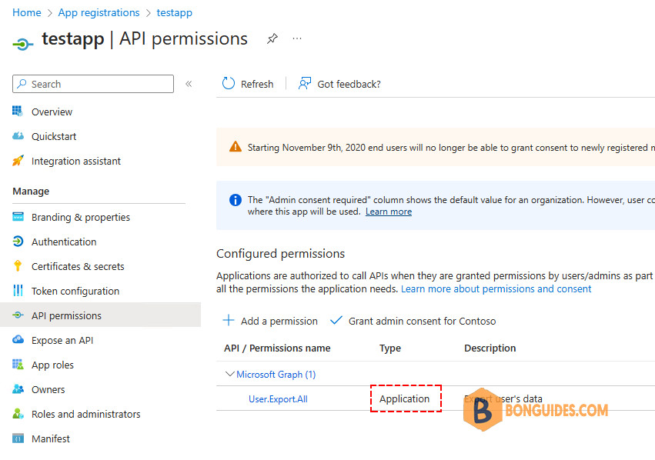655x460 pixels.
Task: Sort by API / Permissions name column
Action: tap(277, 348)
